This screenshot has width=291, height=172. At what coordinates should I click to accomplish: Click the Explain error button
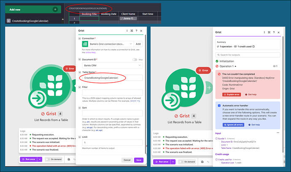232,94
